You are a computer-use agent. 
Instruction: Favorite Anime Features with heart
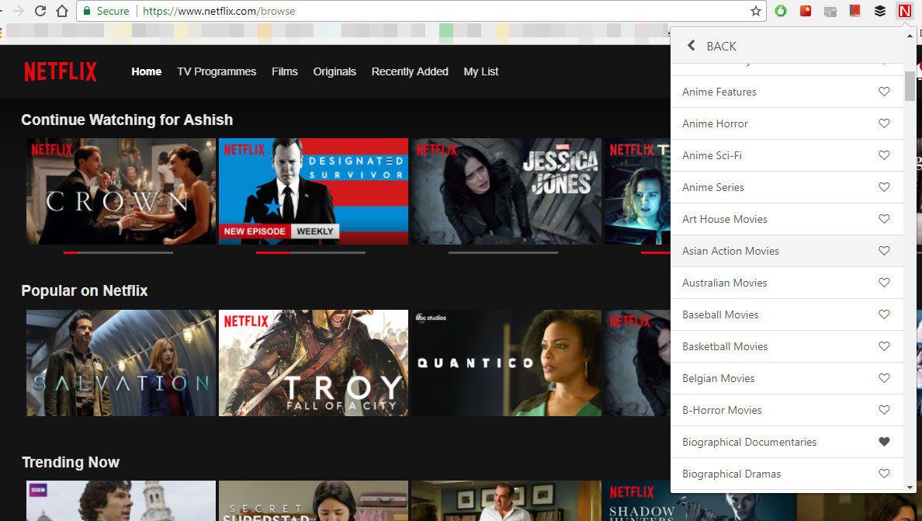pyautogui.click(x=884, y=91)
